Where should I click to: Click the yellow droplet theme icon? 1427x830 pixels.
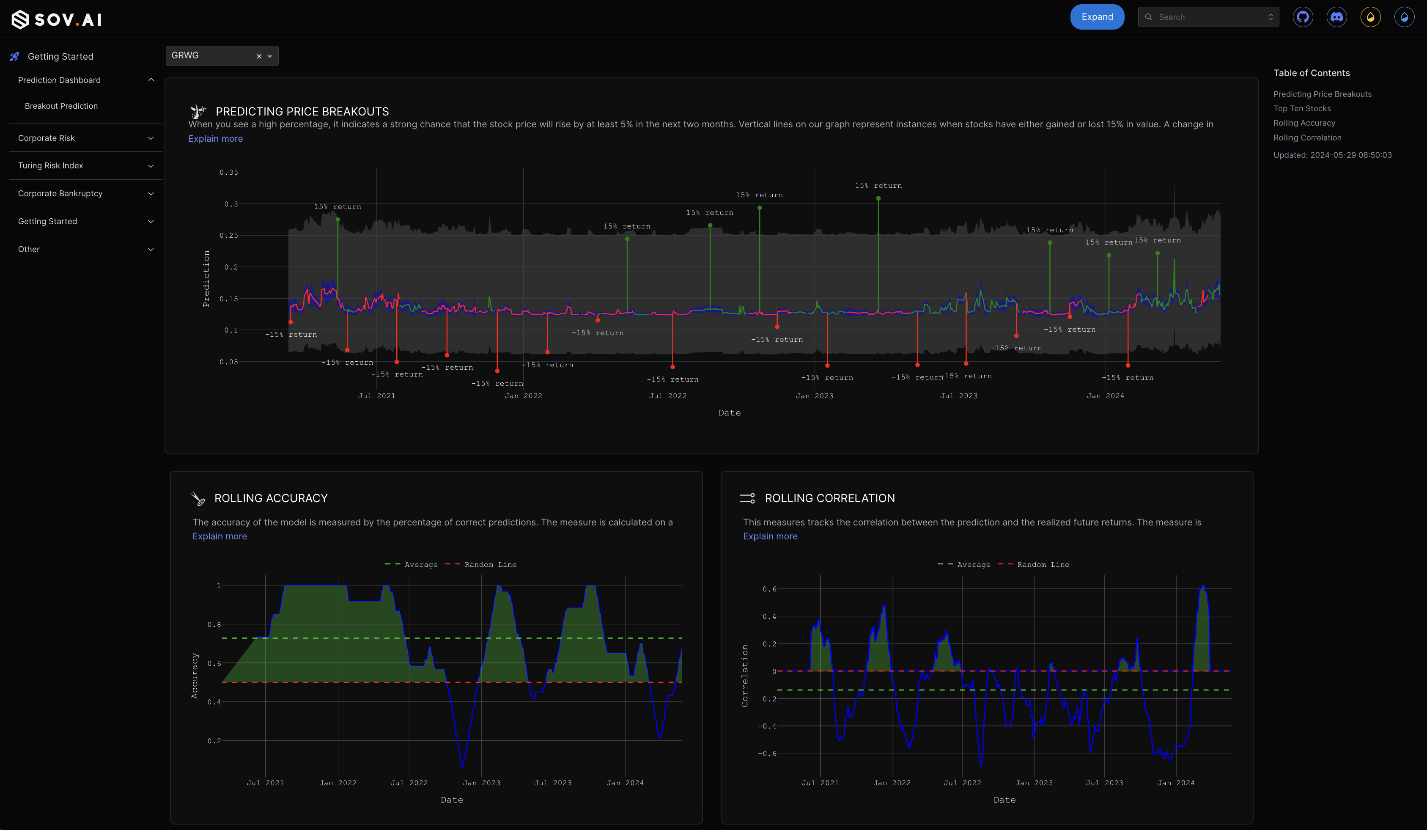point(1370,17)
